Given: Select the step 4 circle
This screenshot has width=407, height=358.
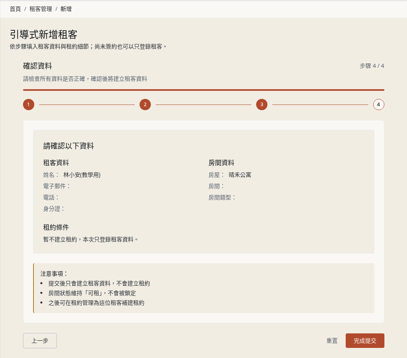Looking at the screenshot, I should point(378,105).
